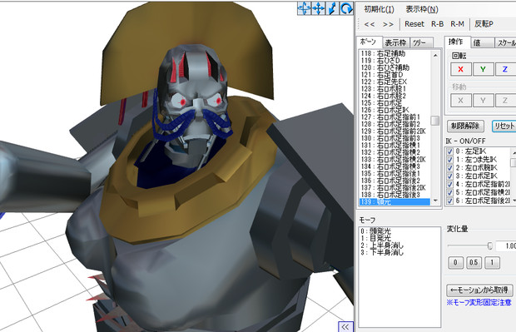Switch to the 表示枠 tab
Viewport: 516px width, 332px height.
point(395,42)
